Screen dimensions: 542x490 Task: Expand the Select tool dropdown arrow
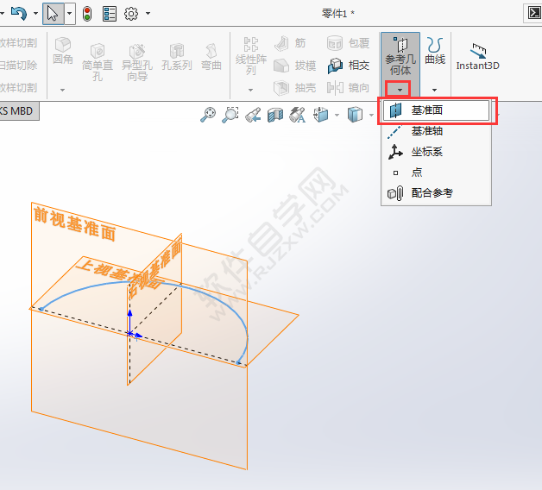tap(70, 14)
